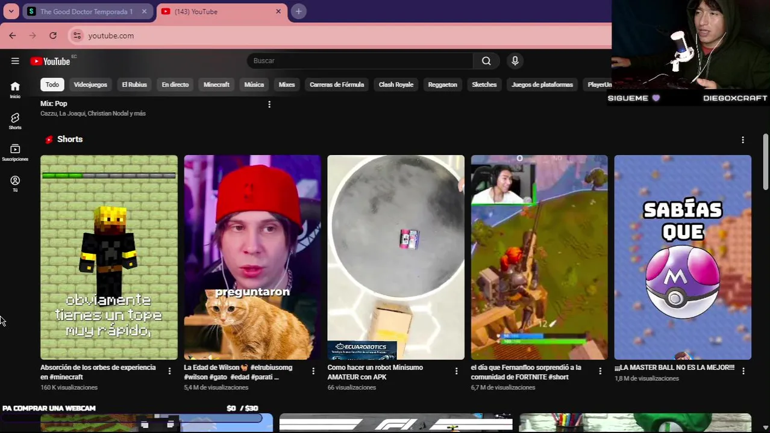Viewport: 770px width, 433px height.
Task: Open title La Edad de Wilson
Action: (238, 372)
